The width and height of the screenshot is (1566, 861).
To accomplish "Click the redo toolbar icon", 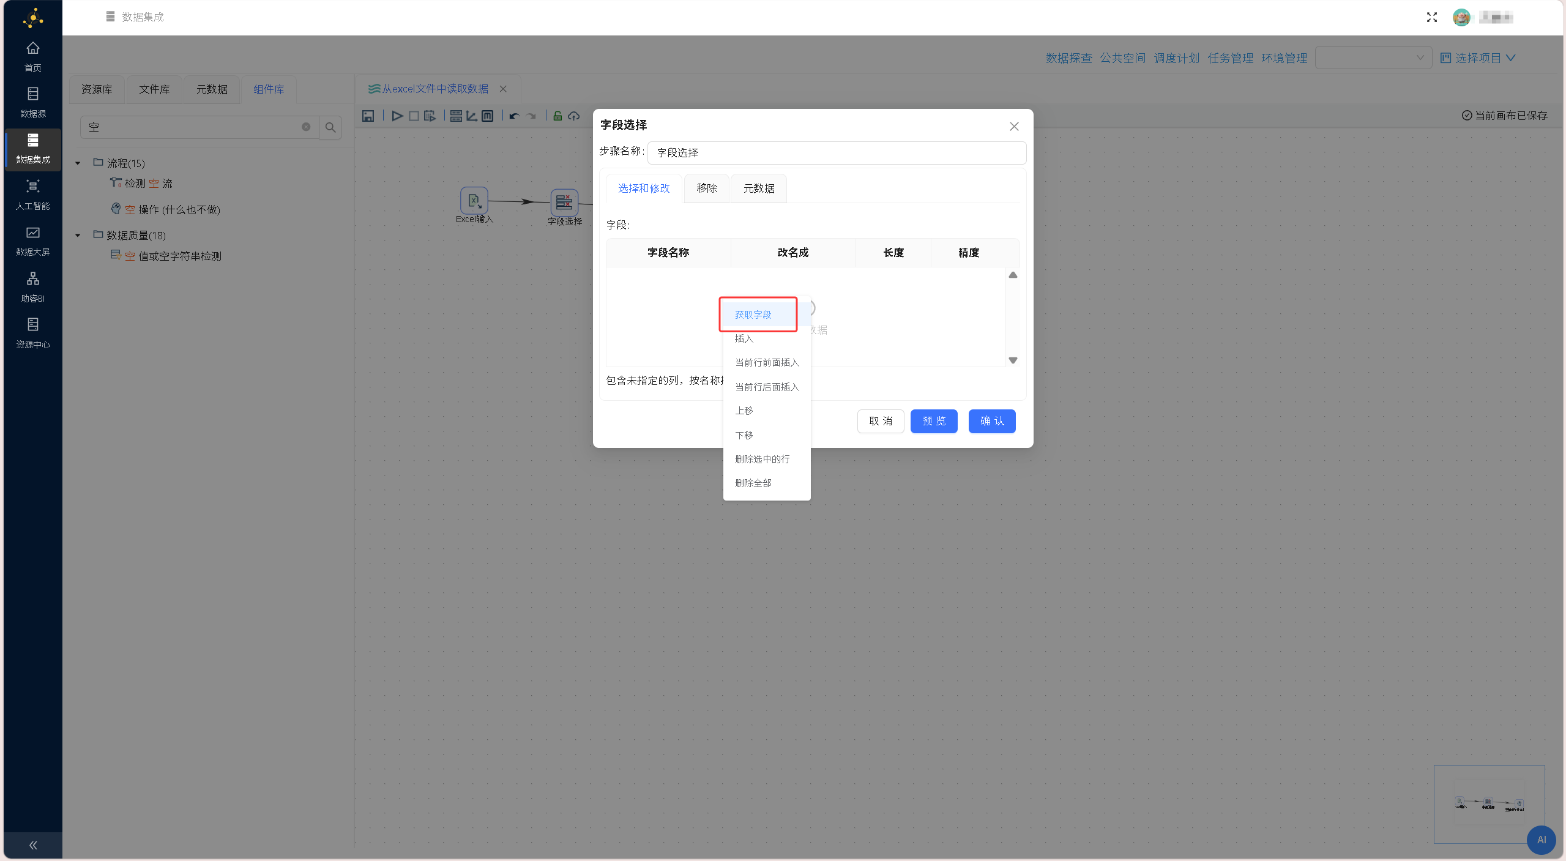I will point(531,116).
